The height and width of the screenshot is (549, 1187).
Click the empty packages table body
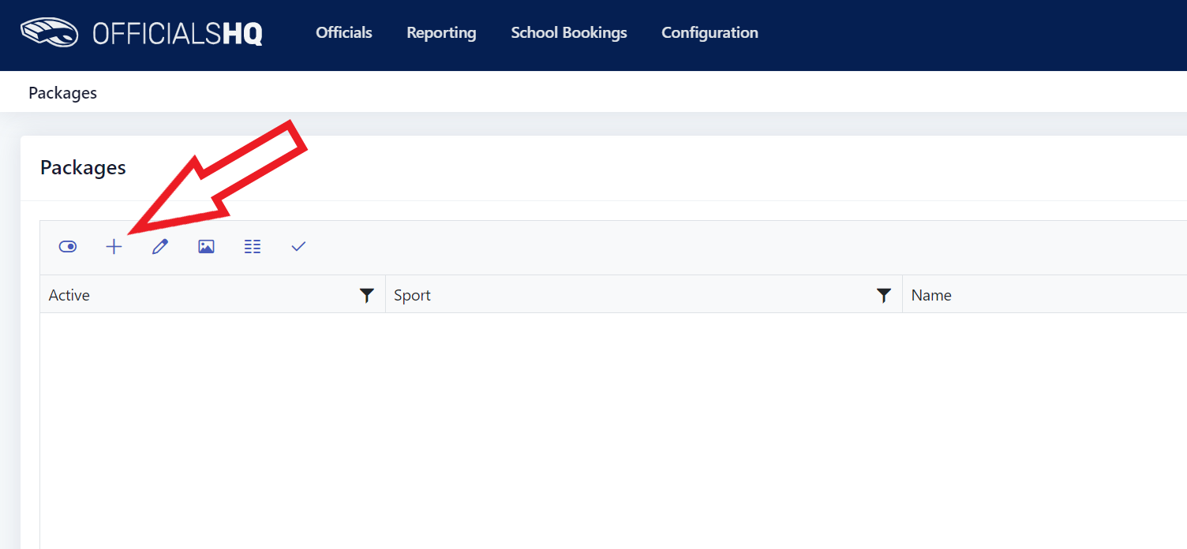click(x=613, y=431)
